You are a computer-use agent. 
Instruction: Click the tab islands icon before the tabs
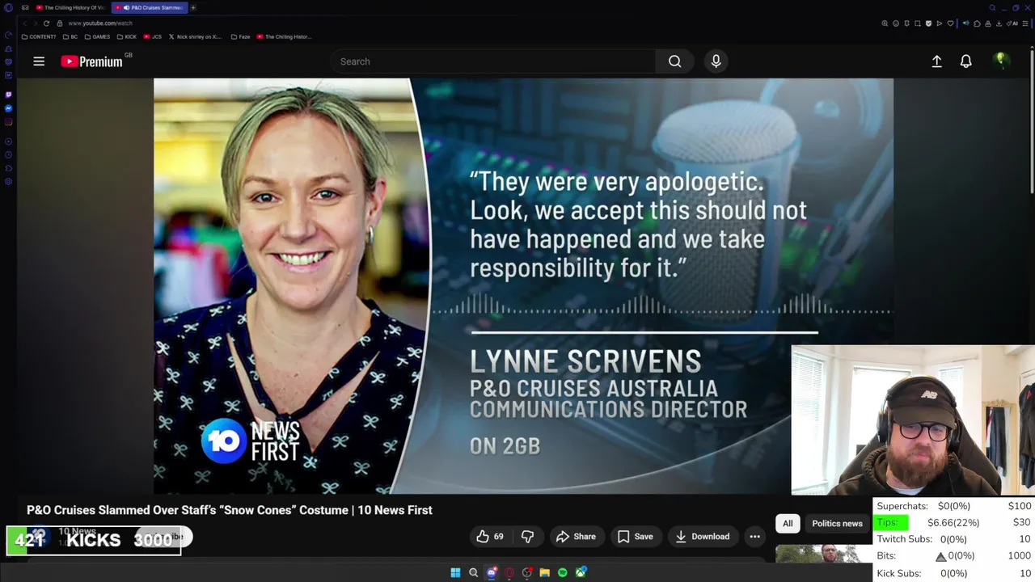25,7
